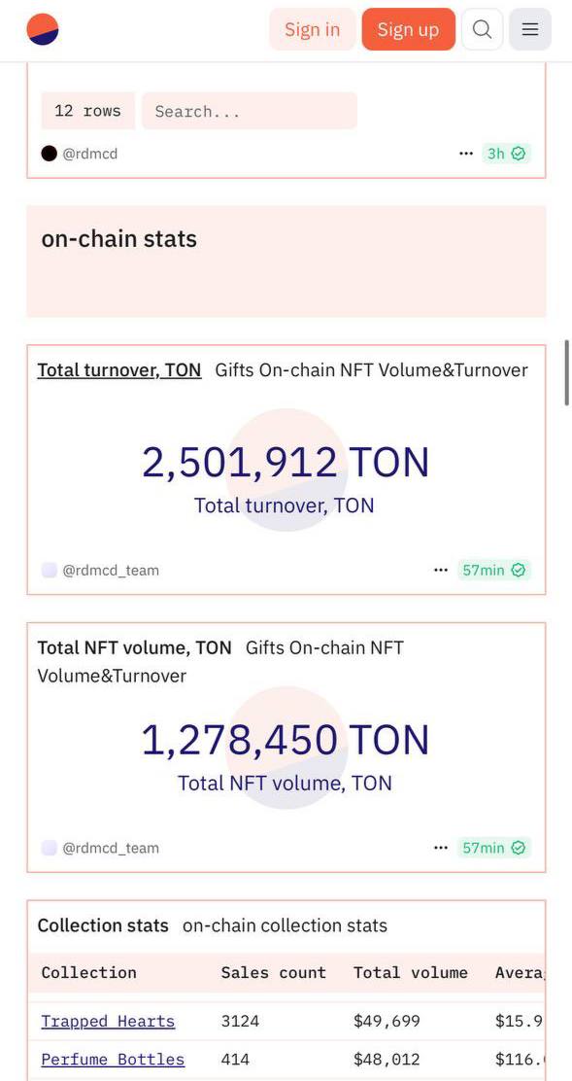572x1081 pixels.
Task: Open the Trapped Hearts collection link
Action: click(x=108, y=1021)
